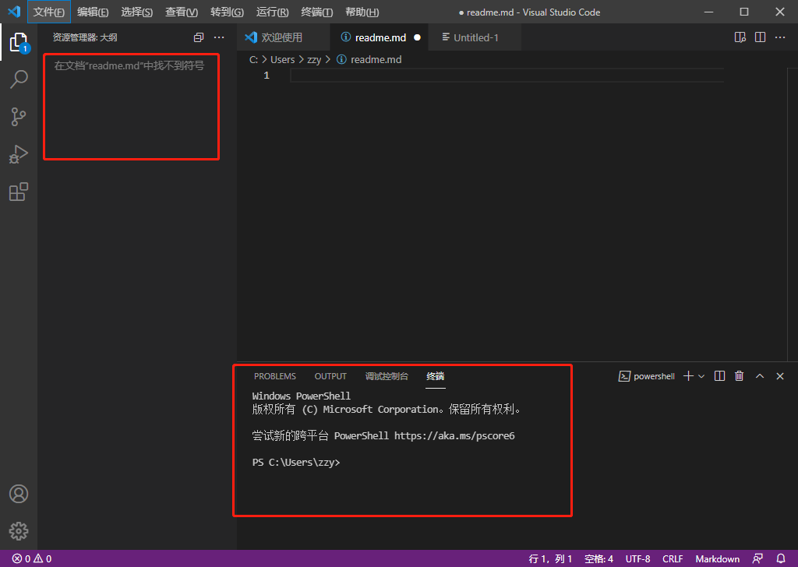Open the 转到(G) menu

click(227, 12)
